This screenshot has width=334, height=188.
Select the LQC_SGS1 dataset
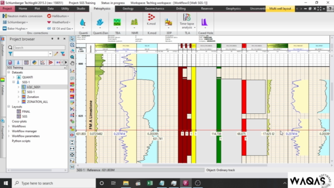(x=33, y=87)
